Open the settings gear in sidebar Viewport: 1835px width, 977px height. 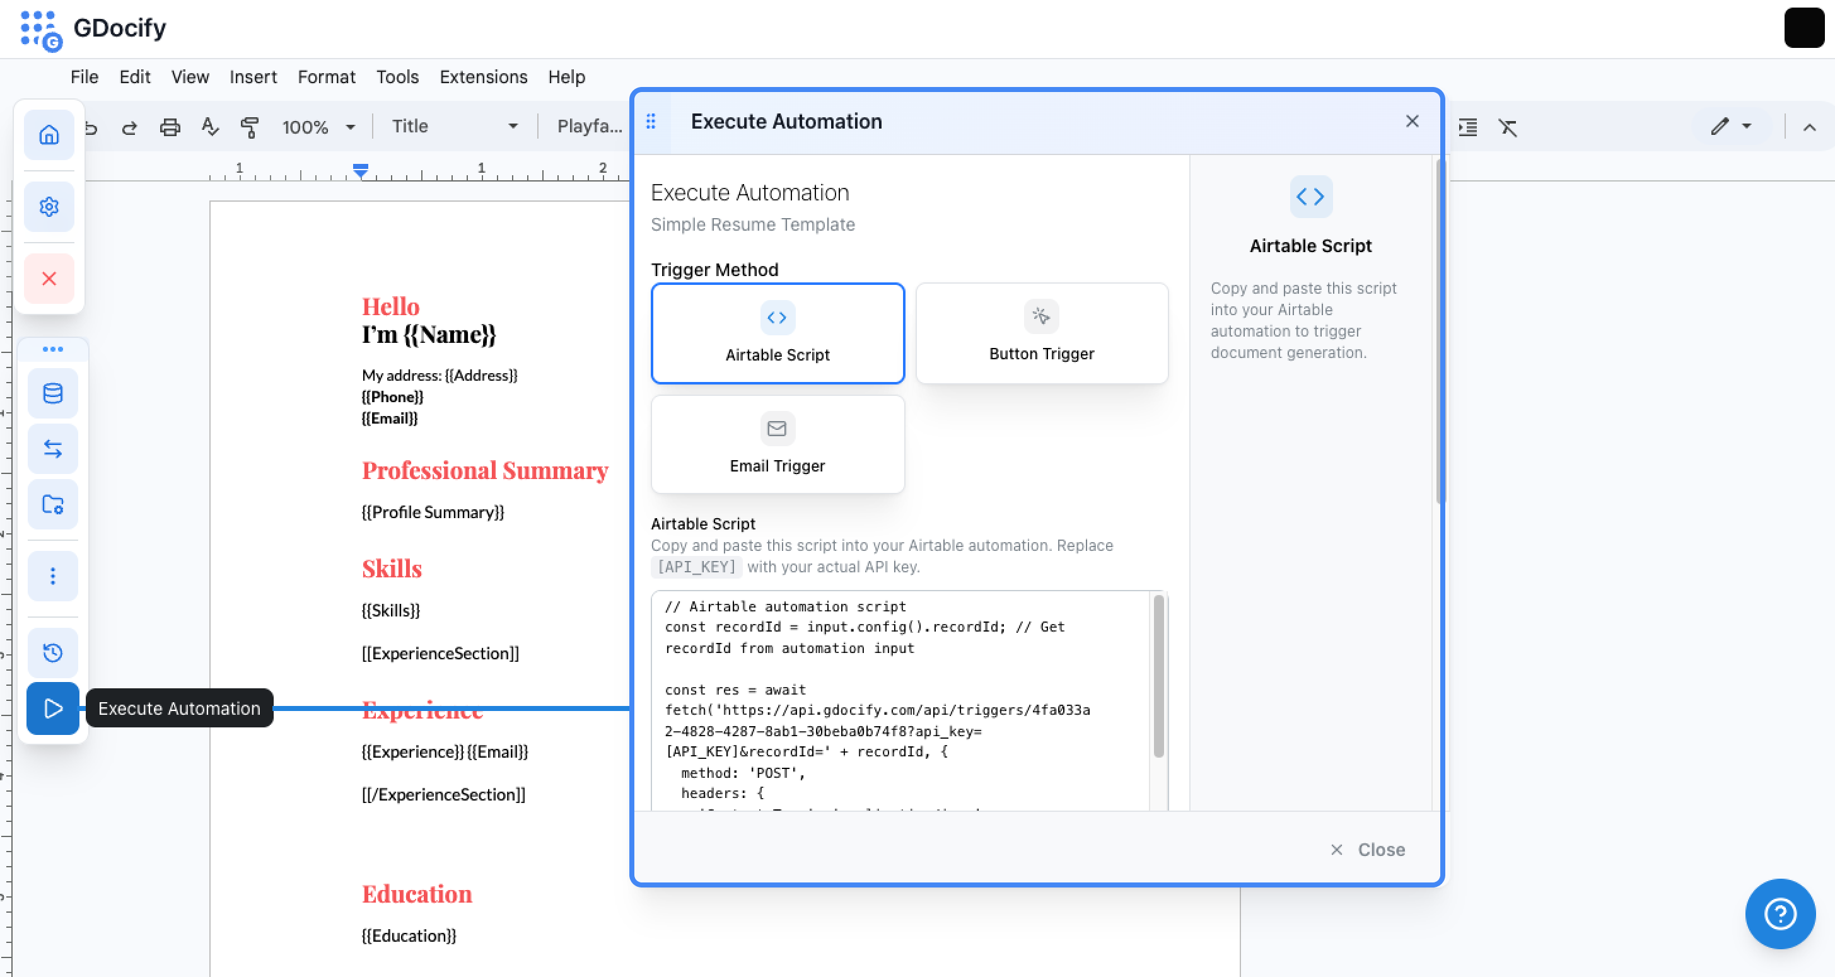click(49, 207)
